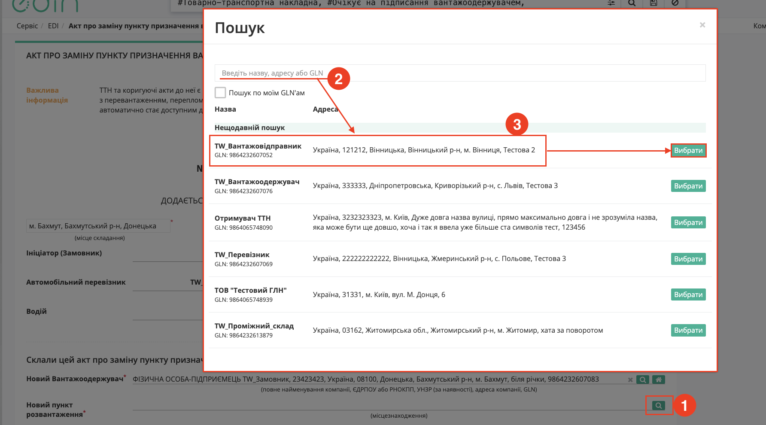Click Вибрати for Отримувач ТТН

click(688, 222)
